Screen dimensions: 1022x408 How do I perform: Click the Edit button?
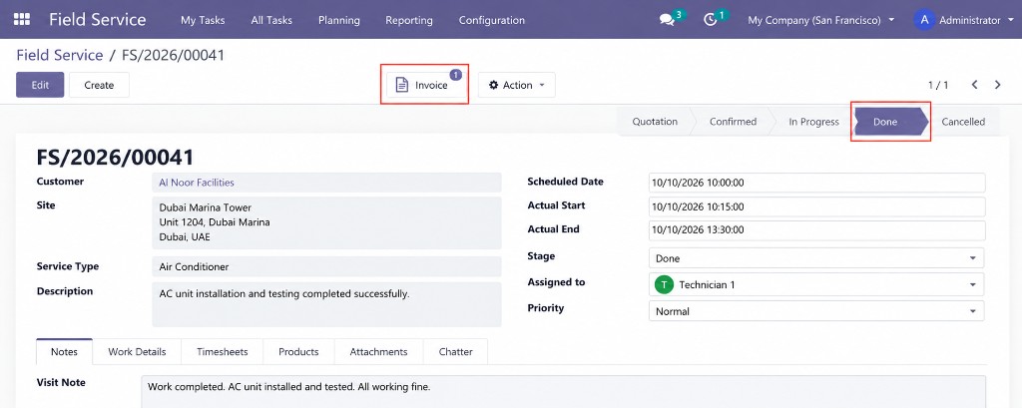point(40,85)
